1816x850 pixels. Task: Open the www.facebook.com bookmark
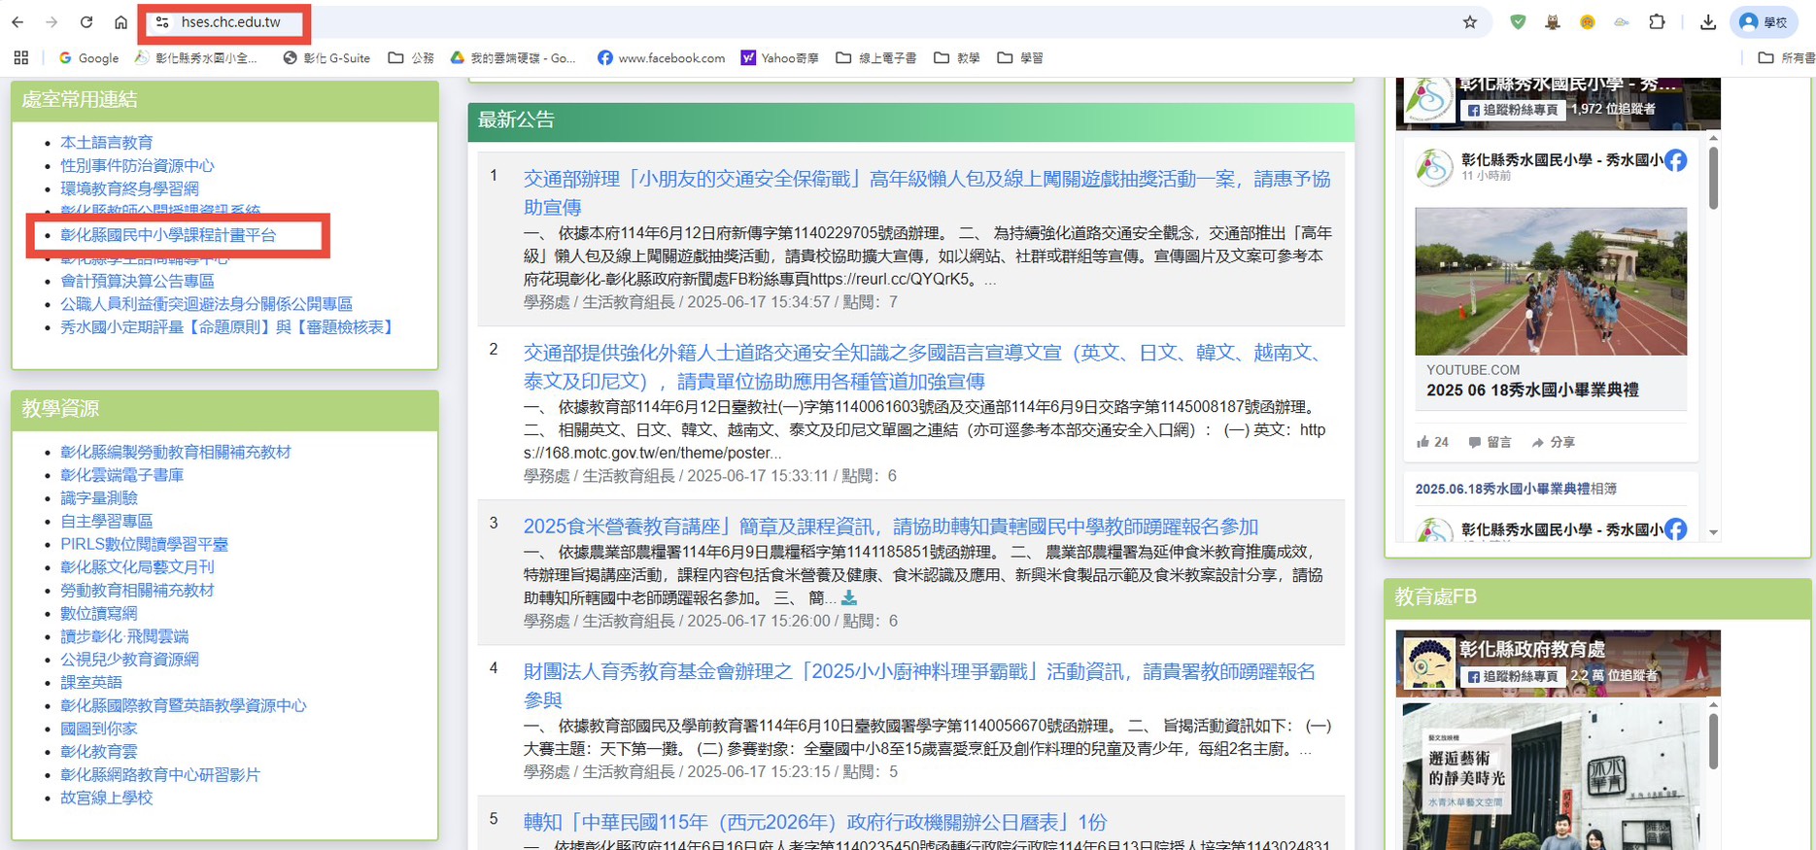662,58
